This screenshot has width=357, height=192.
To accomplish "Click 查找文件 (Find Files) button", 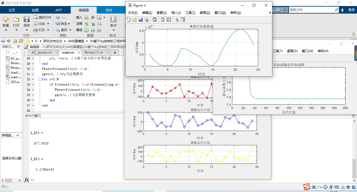I will pyautogui.click(x=42, y=17).
